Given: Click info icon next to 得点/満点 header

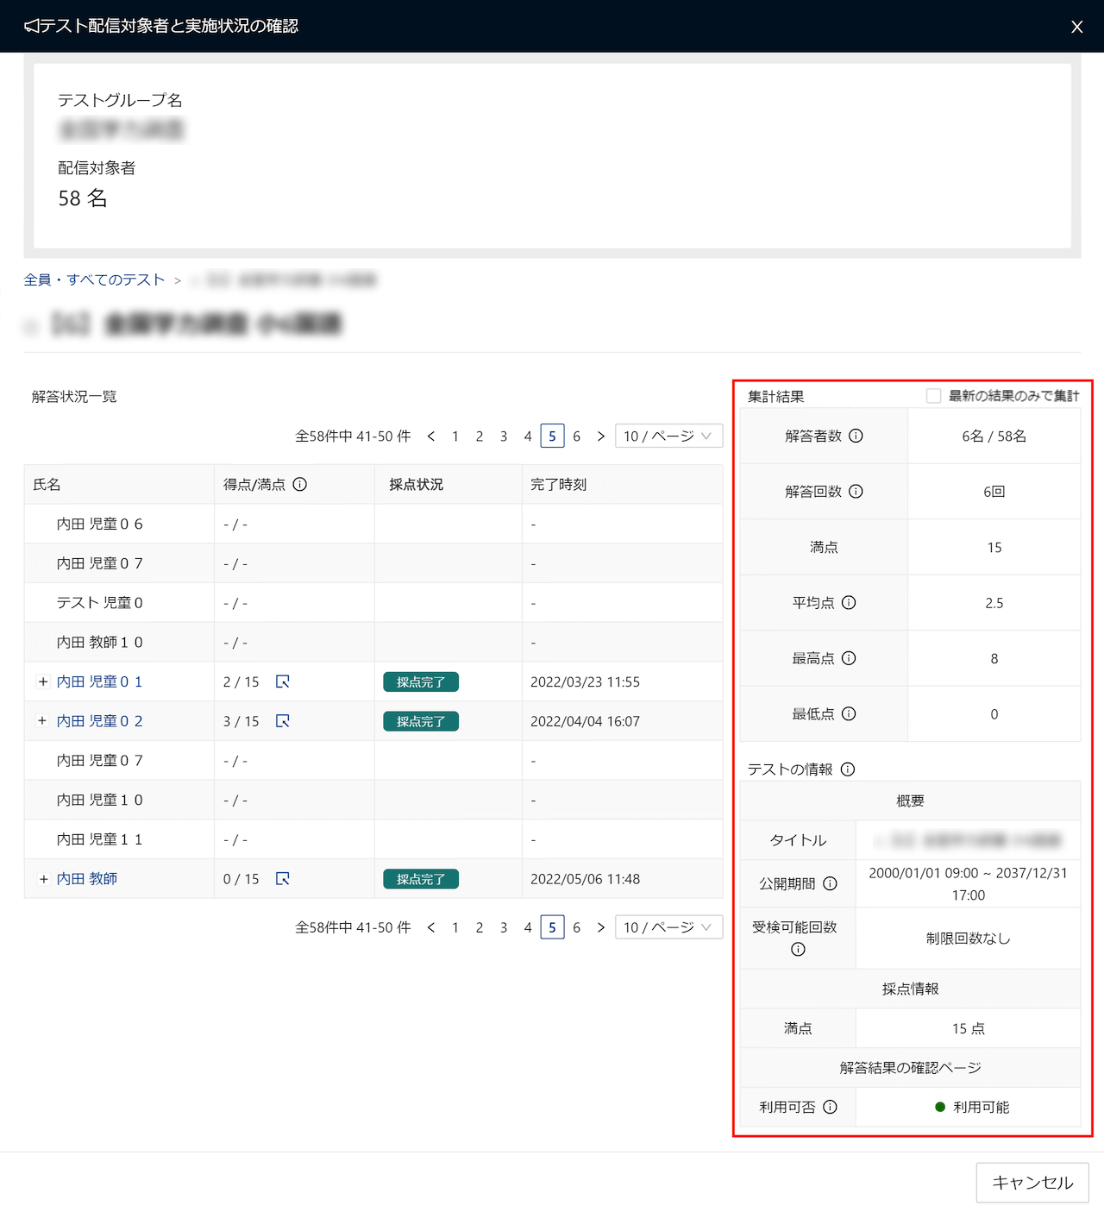Looking at the screenshot, I should 299,485.
